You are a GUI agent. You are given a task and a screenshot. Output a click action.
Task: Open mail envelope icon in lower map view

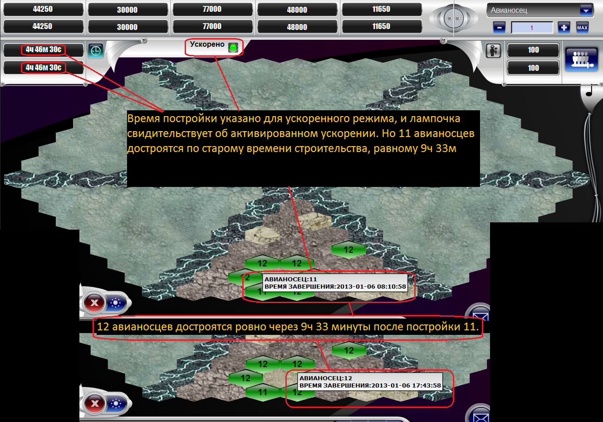(x=480, y=415)
